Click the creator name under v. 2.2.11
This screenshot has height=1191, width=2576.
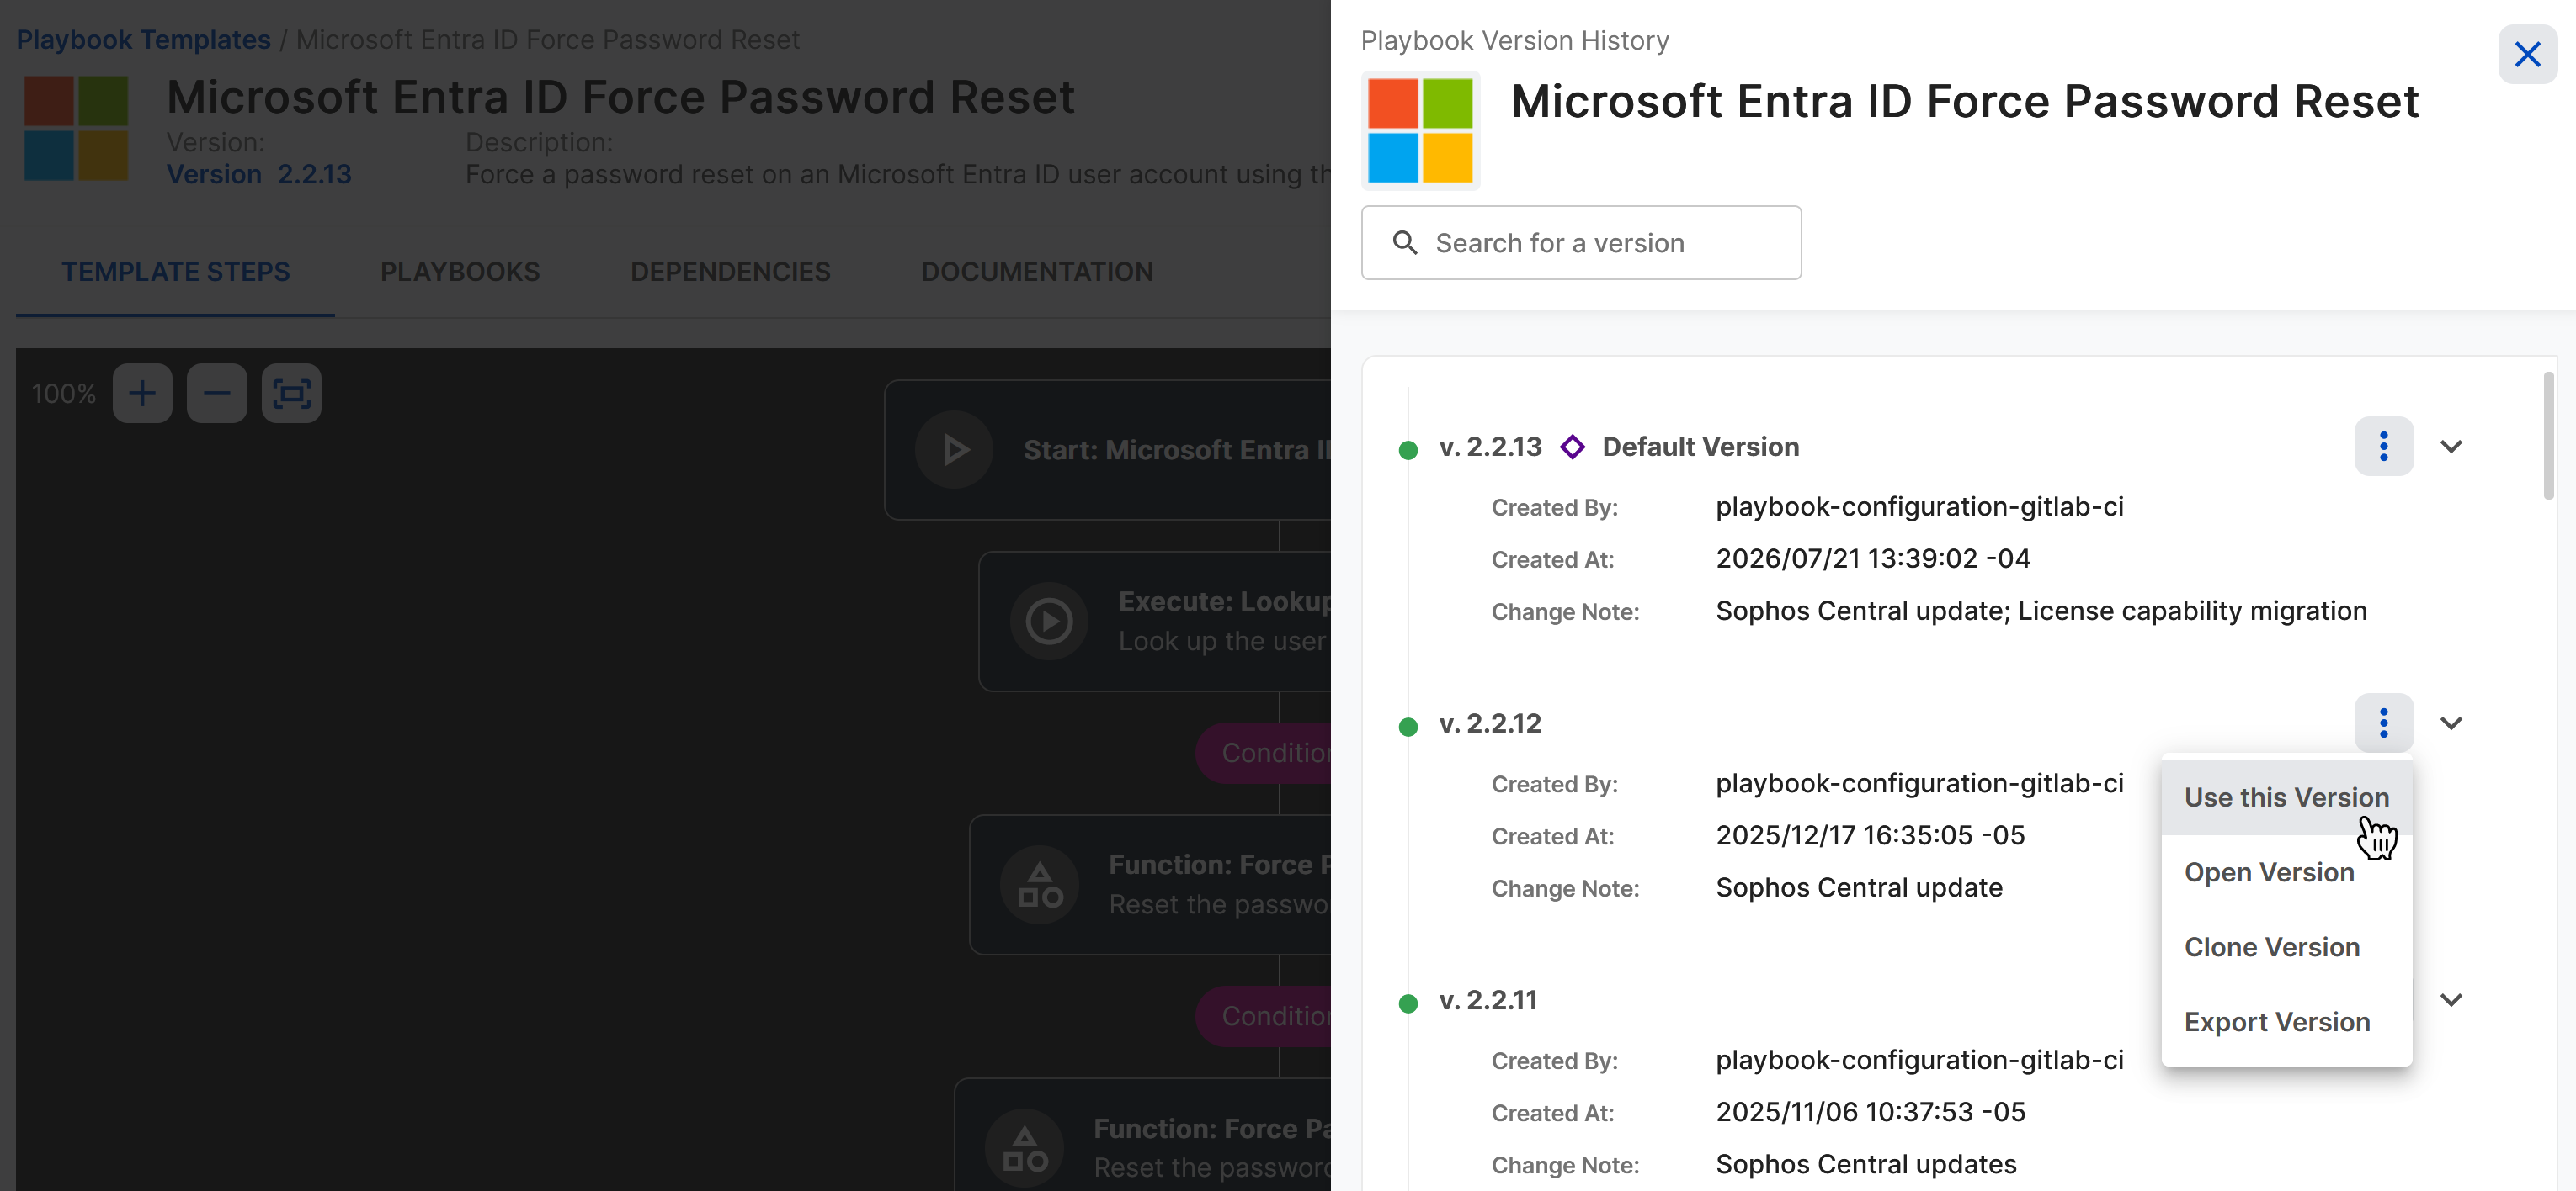(1919, 1060)
